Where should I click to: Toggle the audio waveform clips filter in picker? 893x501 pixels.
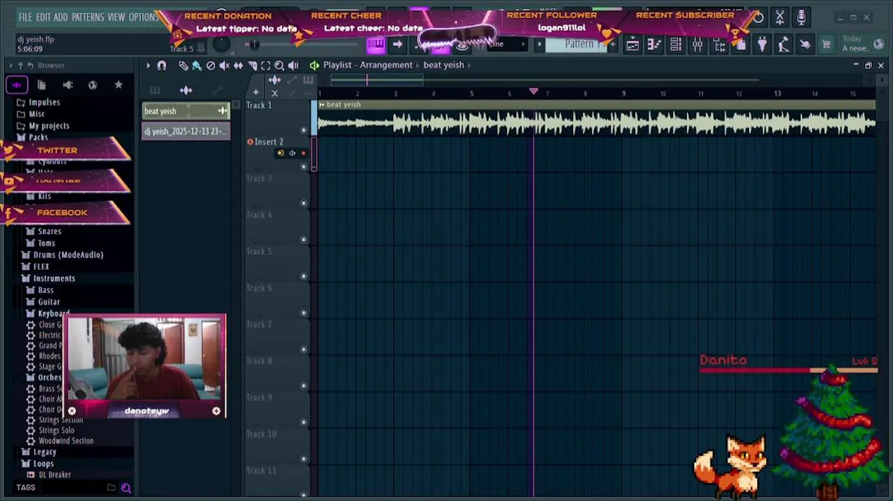click(186, 90)
